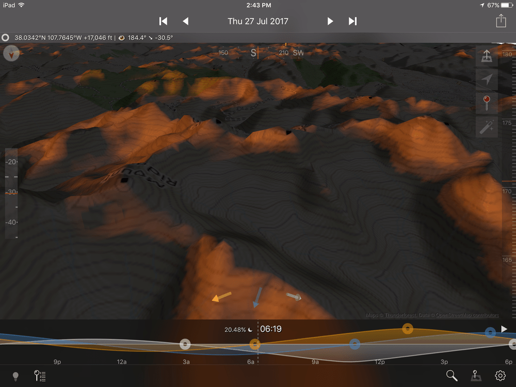Tap the magic wand icon
Image resolution: width=516 pixels, height=387 pixels.
[x=487, y=127]
